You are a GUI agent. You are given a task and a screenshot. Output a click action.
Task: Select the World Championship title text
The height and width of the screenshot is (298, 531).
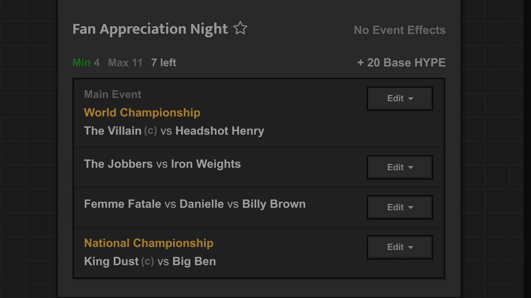pos(142,113)
